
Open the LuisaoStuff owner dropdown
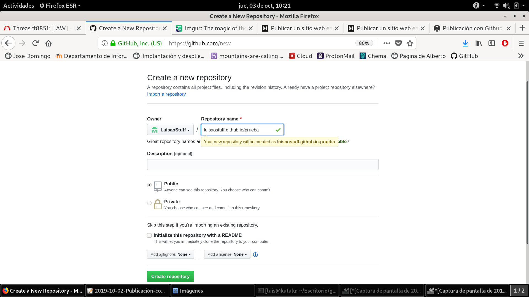pyautogui.click(x=170, y=130)
